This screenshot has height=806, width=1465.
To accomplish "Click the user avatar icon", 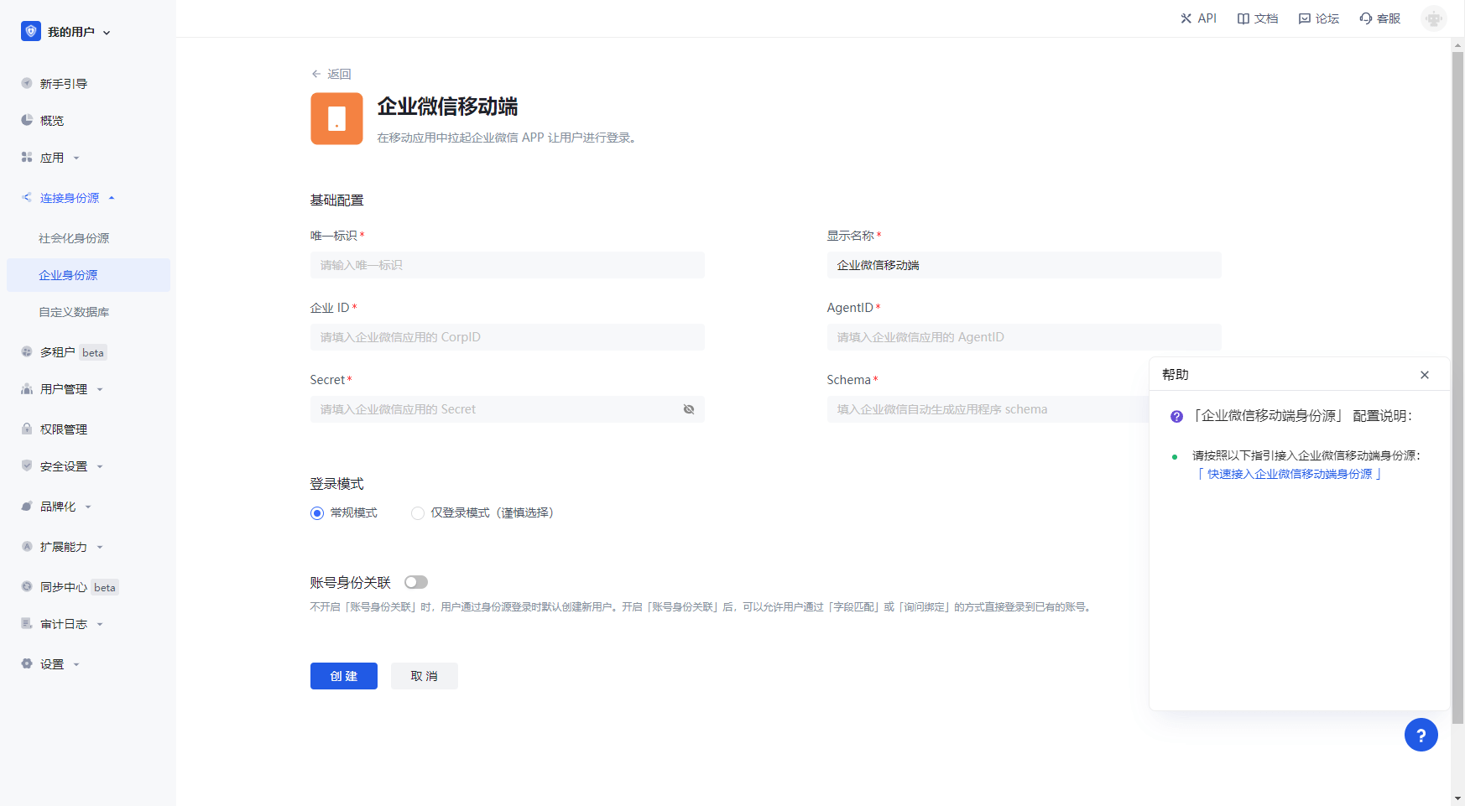I will (1433, 18).
